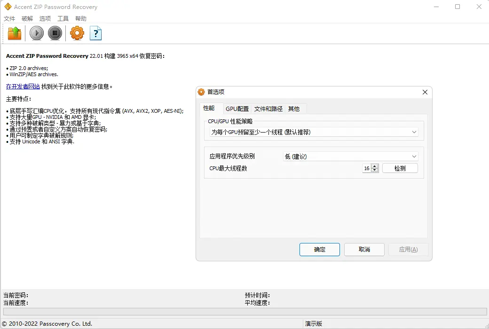Confirm preferences with 确定 button
Viewport: 489px width, 329px height.
(320, 250)
